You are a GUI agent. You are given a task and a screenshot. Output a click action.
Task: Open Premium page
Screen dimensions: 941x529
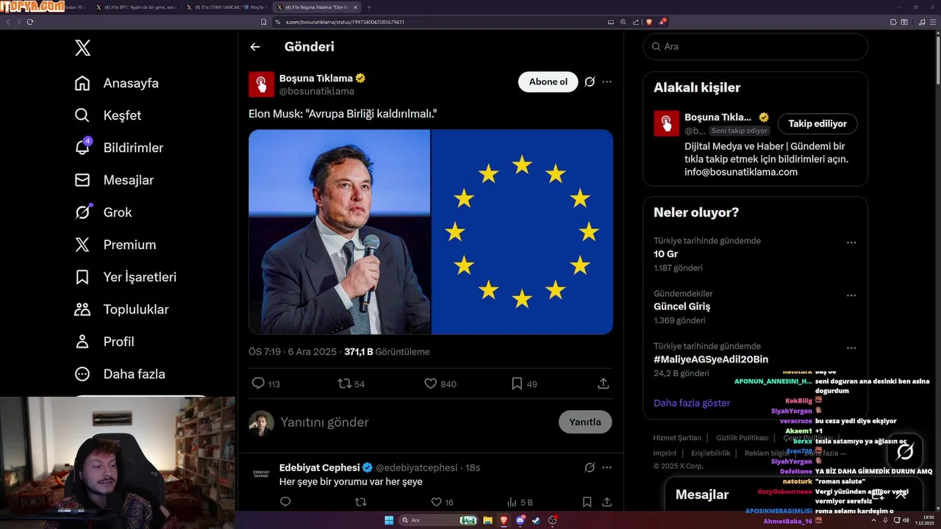115,245
